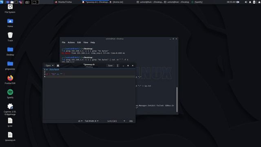This screenshot has width=261, height=147.
Task: Open the Ln 4, Col 1 position dropdown
Action: [116, 121]
